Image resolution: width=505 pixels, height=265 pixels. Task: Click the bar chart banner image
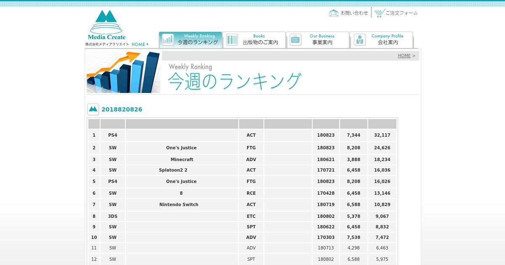[x=123, y=72]
